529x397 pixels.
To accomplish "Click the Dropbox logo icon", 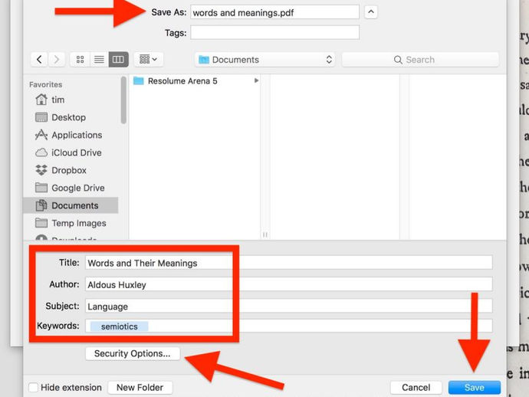I will (41, 170).
